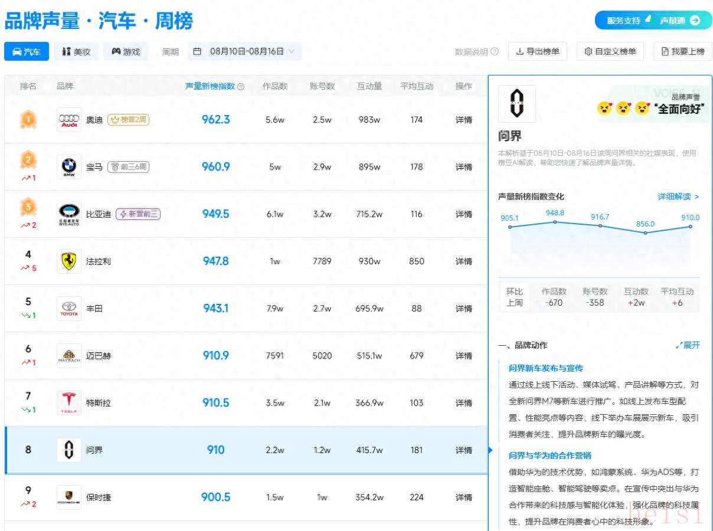Image resolution: width=713 pixels, height=531 pixels.
Task: Click the 我要上榜 button
Action: point(683,51)
